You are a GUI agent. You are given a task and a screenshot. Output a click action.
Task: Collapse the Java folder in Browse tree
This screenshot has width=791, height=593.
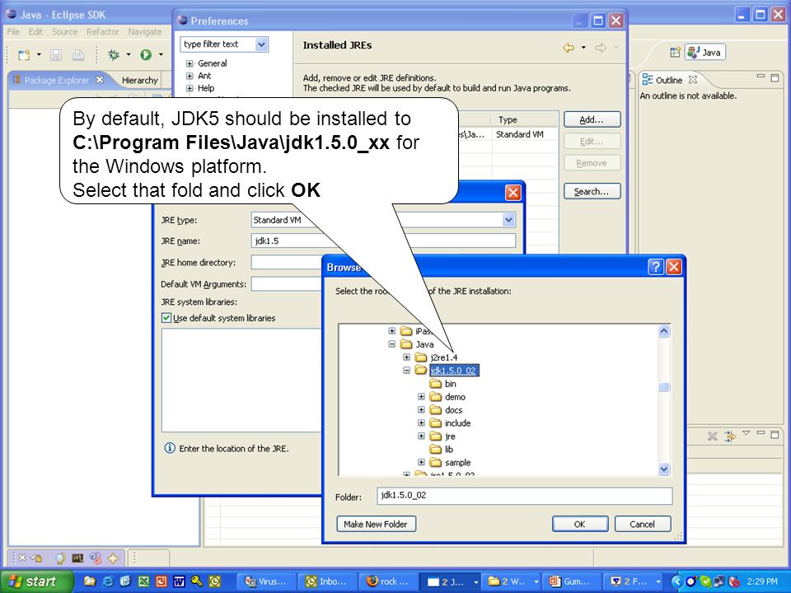click(392, 344)
